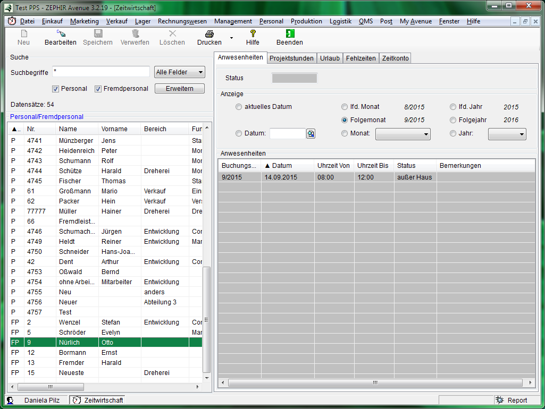Toggle the Fremdpersonal checkbox
Screen dimensions: 545x409
(98, 89)
